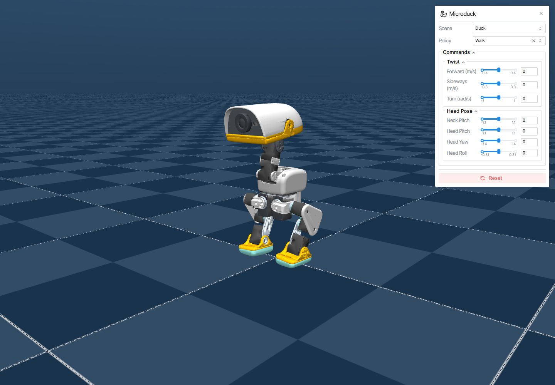Close the Microduck control panel
The width and height of the screenshot is (555, 385).
[541, 13]
